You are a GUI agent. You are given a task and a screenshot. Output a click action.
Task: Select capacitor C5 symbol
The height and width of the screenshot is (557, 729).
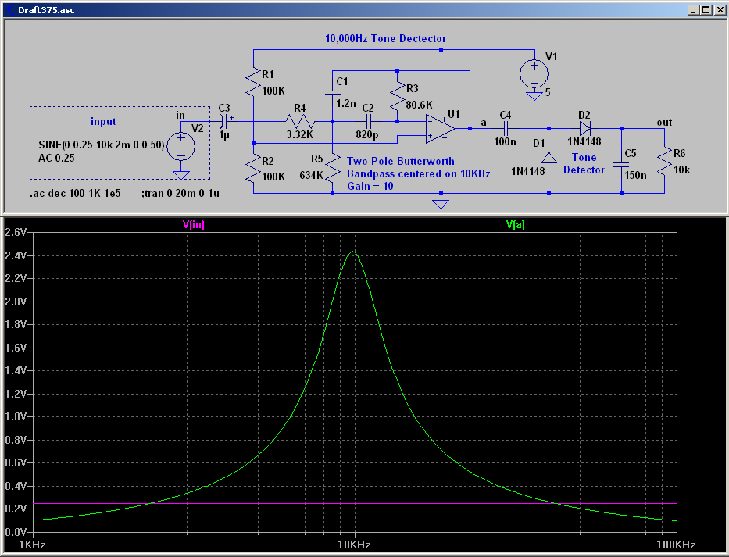[621, 164]
